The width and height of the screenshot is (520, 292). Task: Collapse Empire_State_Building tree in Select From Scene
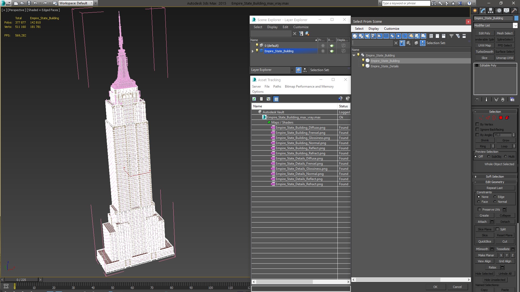[354, 55]
